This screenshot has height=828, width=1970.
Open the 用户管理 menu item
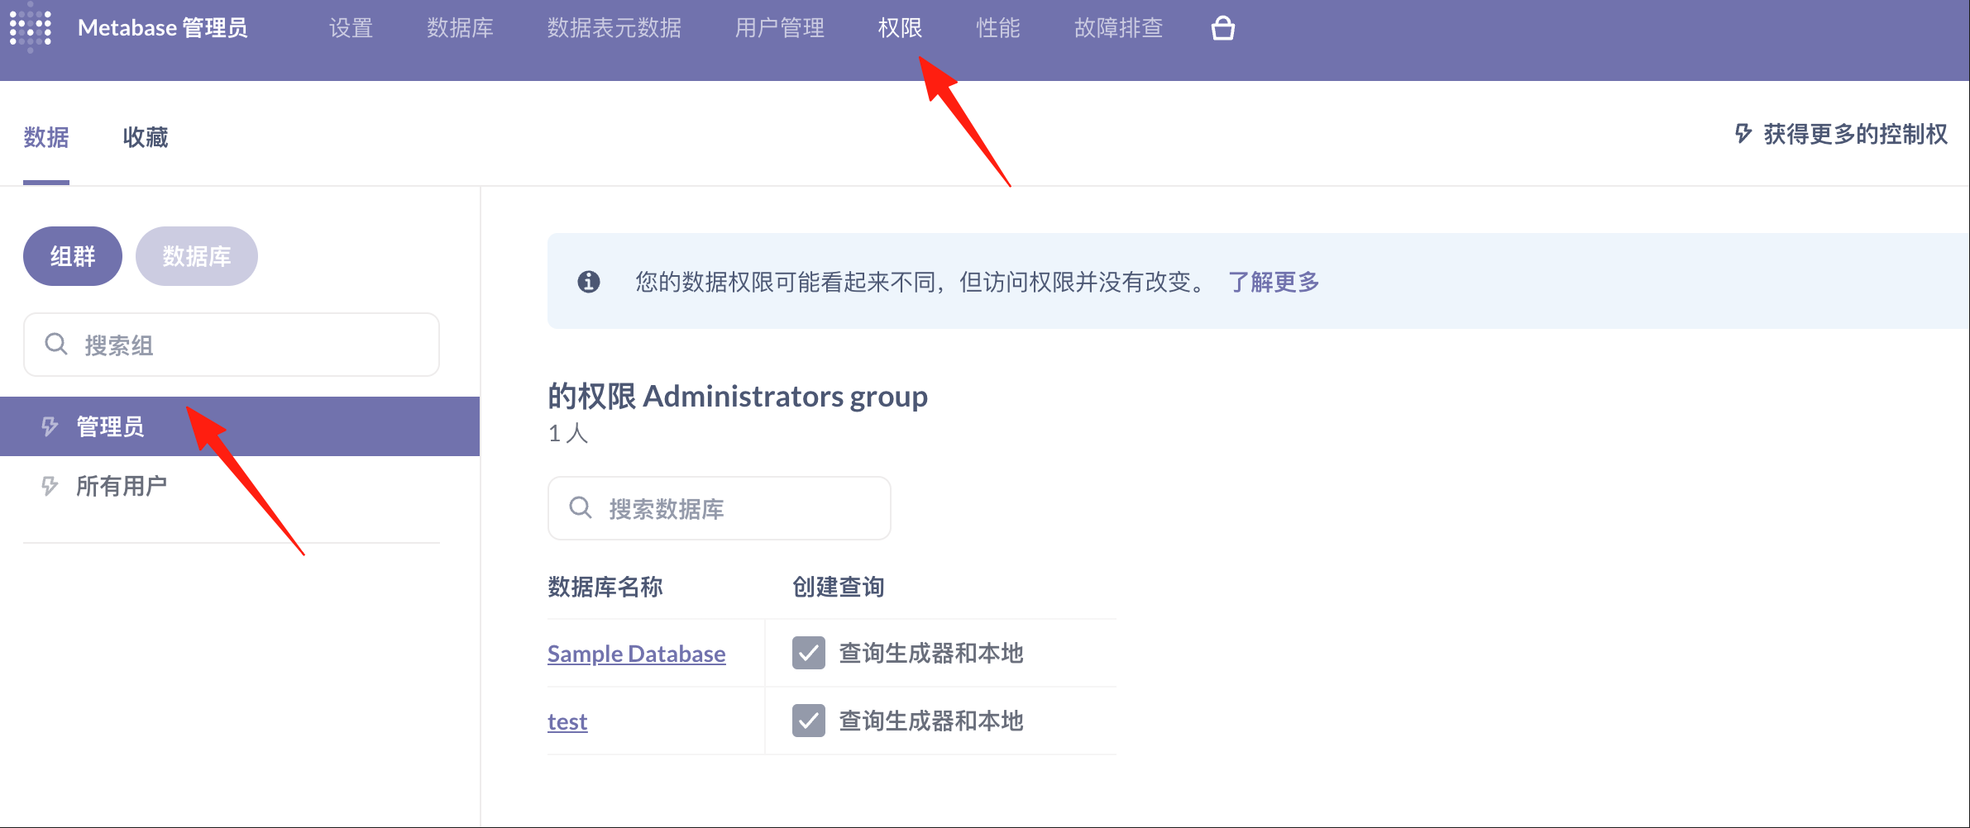(779, 28)
